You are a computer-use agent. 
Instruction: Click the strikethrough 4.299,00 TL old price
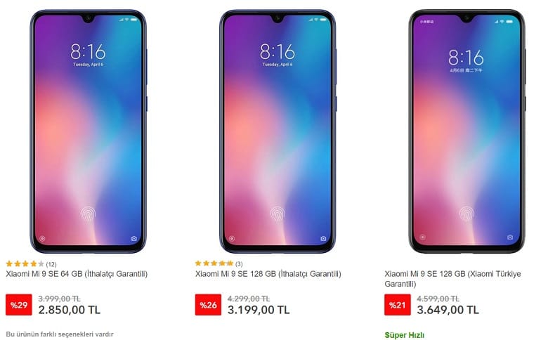[249, 299]
